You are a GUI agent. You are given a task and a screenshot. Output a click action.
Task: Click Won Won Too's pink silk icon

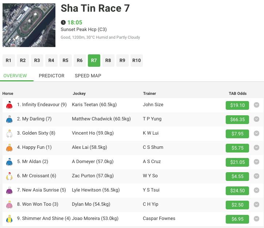9,205
